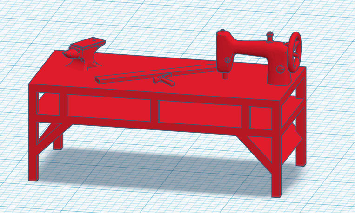
Task: Select the front left table leg
Action: point(33,133)
